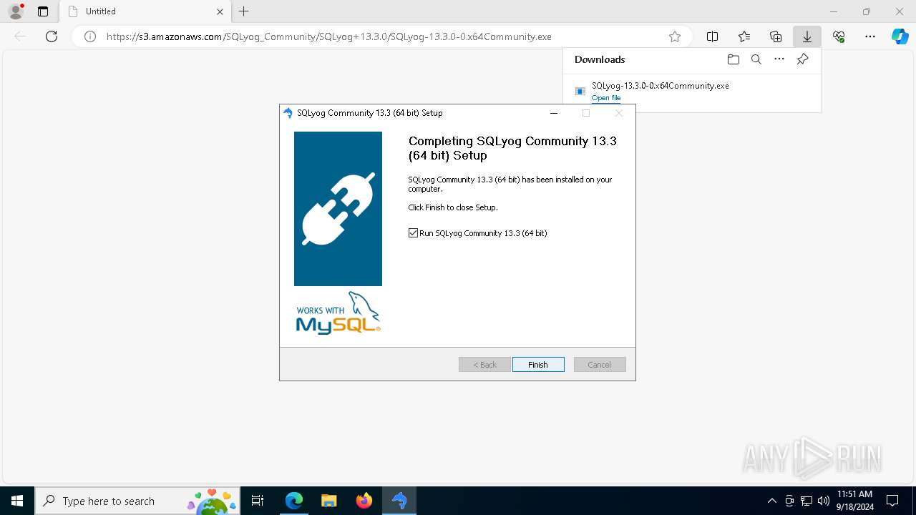The width and height of the screenshot is (916, 515).
Task: Click the browser back arrow
Action: (20, 36)
